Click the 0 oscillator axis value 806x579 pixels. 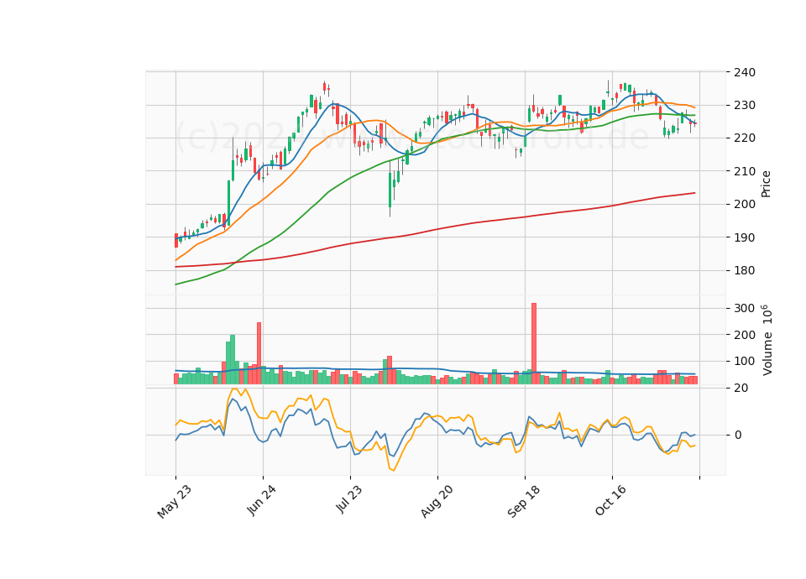coord(738,436)
